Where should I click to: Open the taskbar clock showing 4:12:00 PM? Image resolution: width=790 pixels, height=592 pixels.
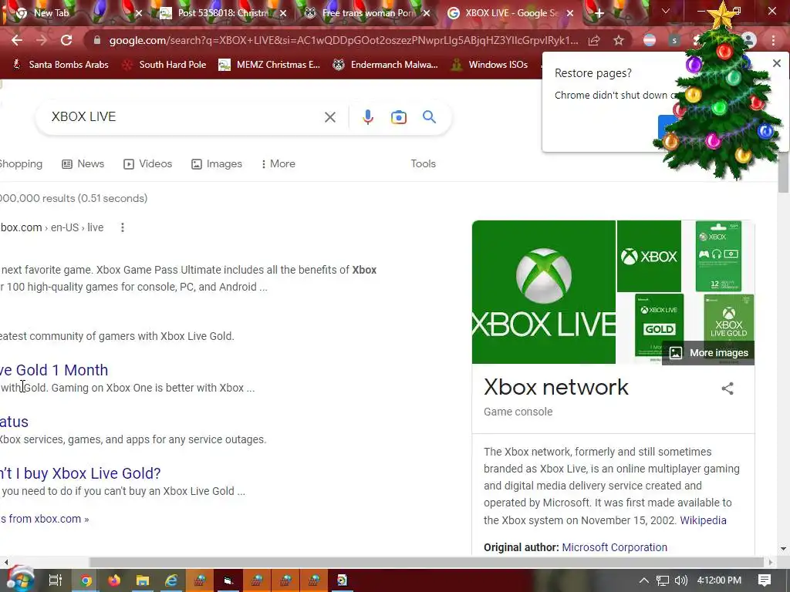tap(719, 580)
